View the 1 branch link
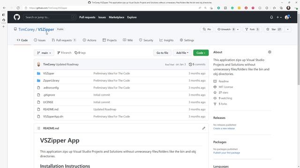Image resolution: width=300 pixels, height=168 pixels. [x=64, y=53]
